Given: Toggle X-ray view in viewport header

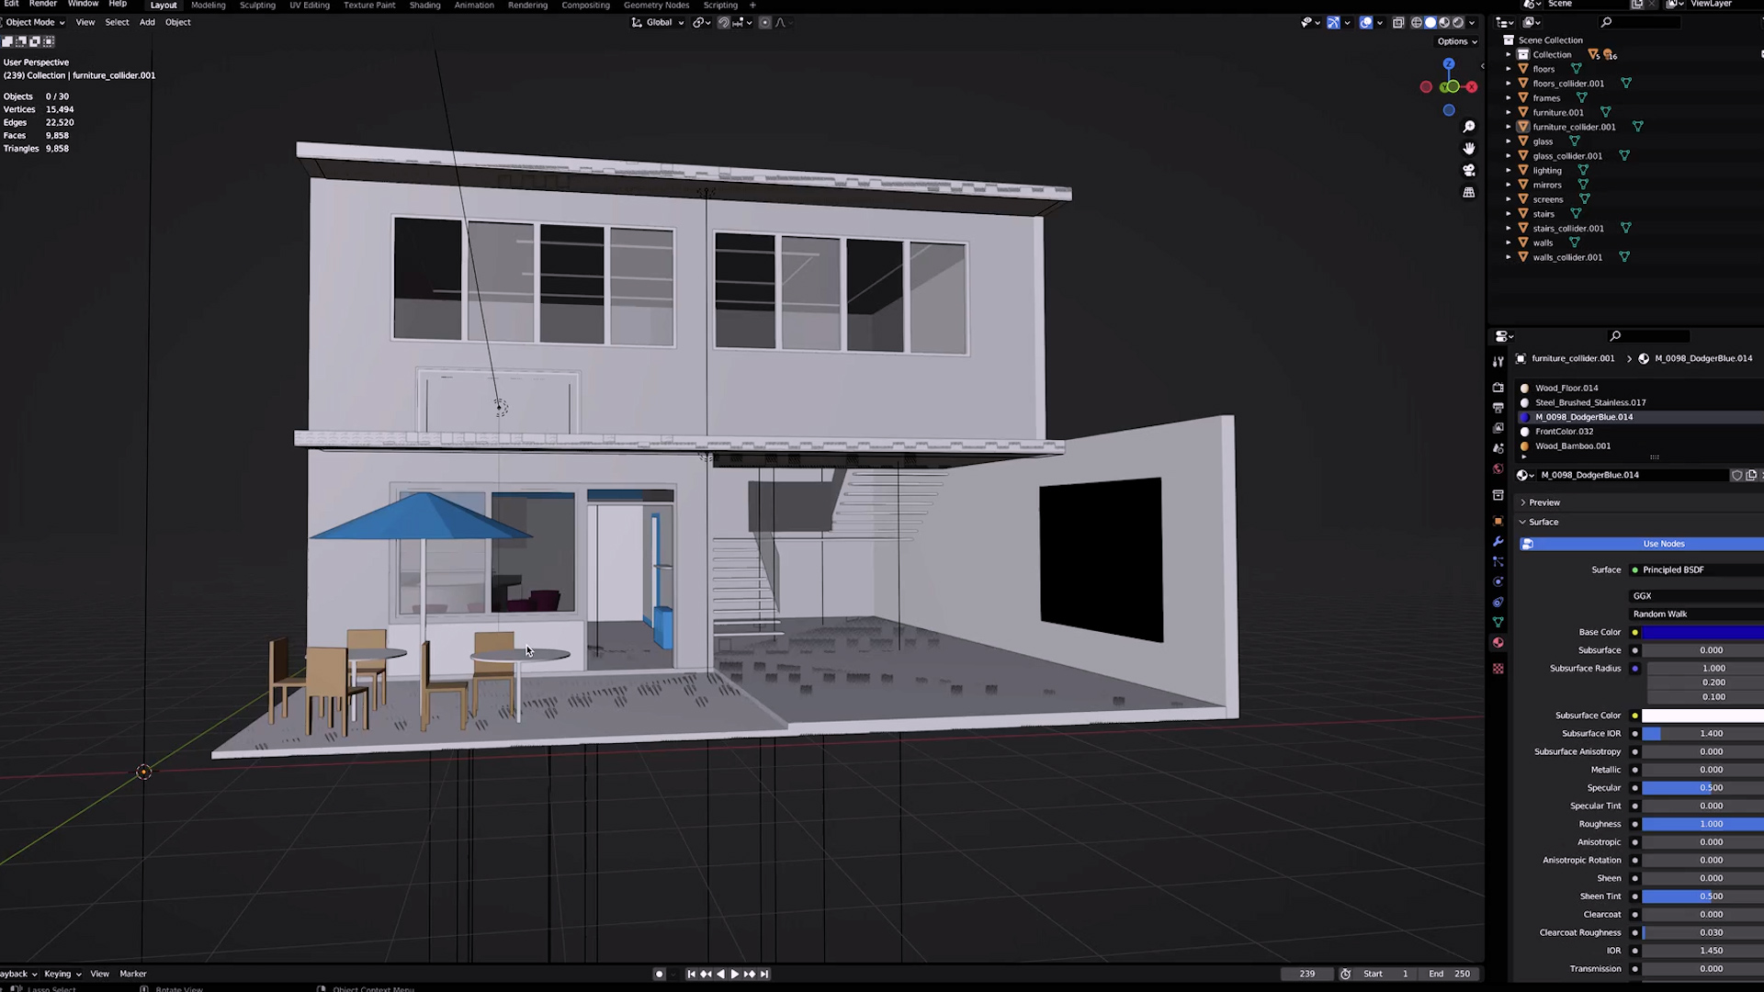Looking at the screenshot, I should (1398, 23).
